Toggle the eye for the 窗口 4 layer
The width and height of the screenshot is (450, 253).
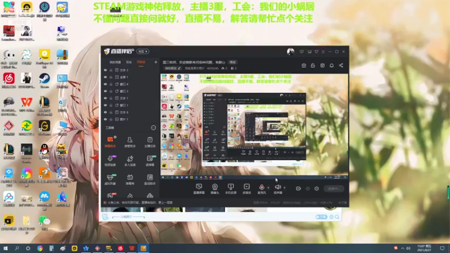(x=105, y=84)
